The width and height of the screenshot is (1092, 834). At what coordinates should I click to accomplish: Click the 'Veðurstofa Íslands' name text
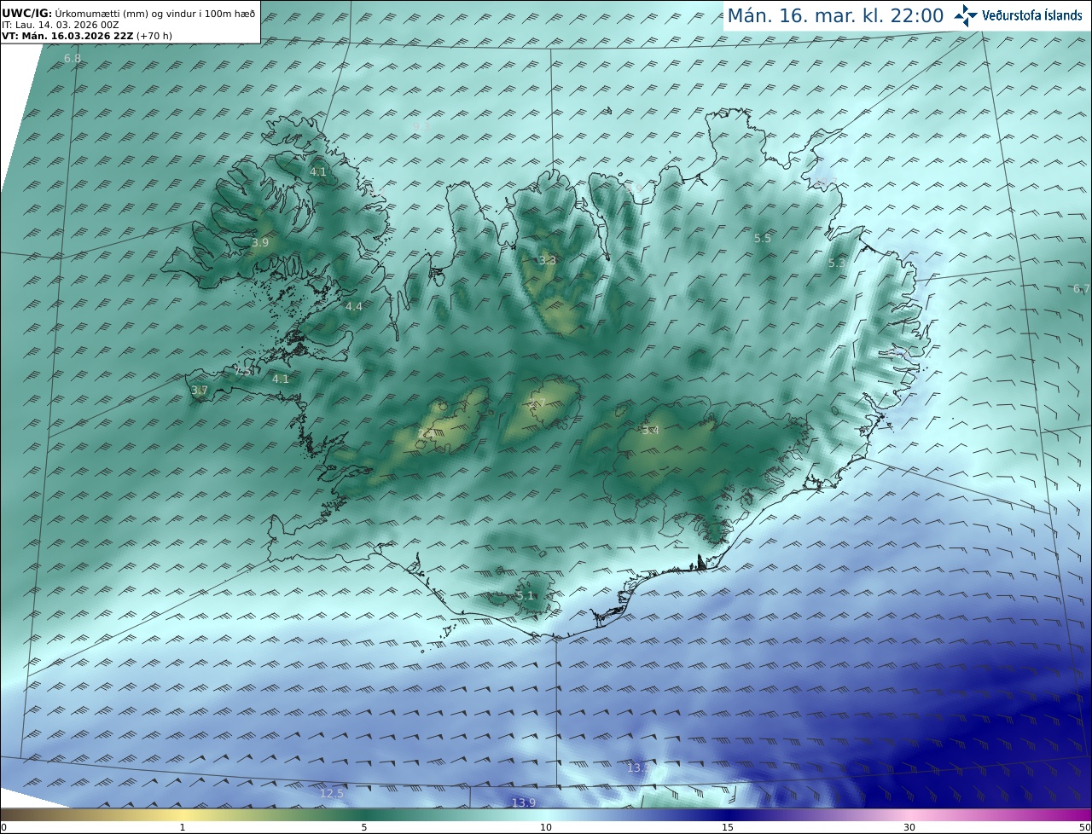[1032, 15]
